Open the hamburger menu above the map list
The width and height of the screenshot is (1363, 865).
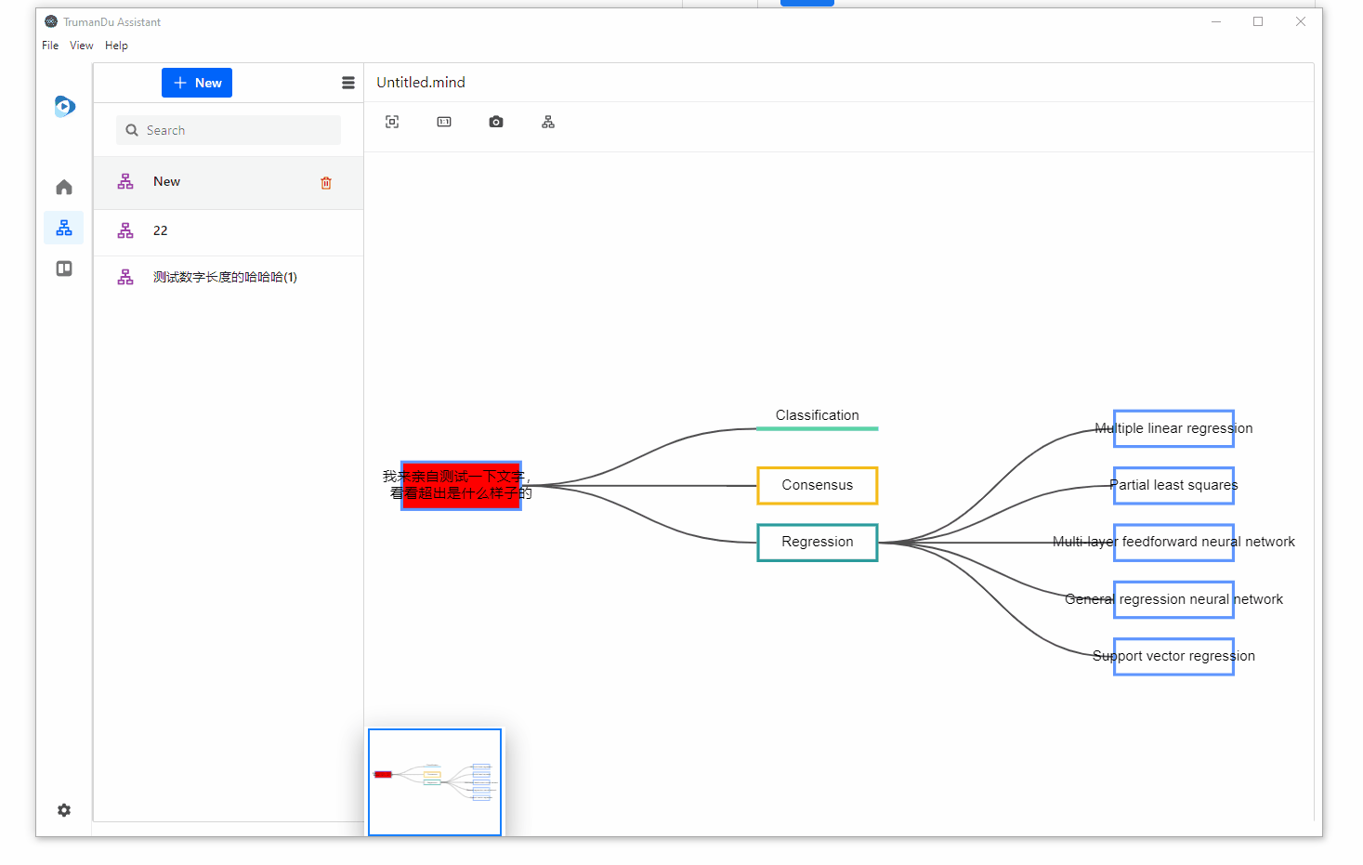pyautogui.click(x=347, y=83)
